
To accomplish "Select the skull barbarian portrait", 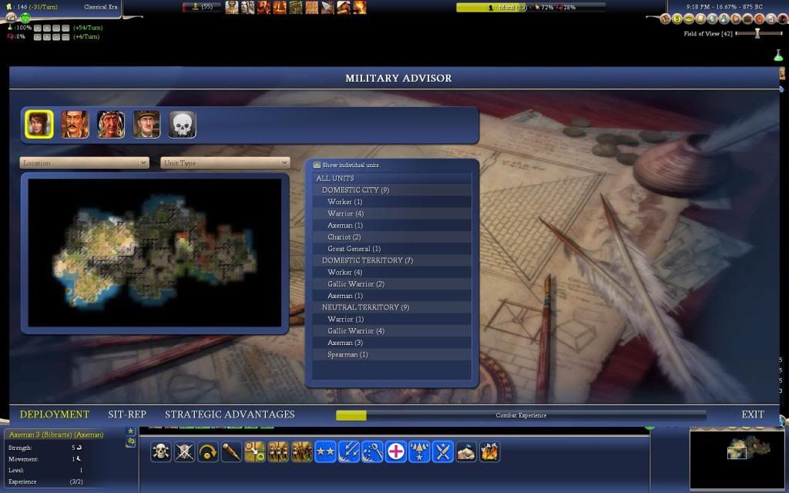I will pos(182,124).
